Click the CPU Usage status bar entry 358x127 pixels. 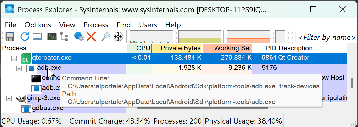pos(31,121)
